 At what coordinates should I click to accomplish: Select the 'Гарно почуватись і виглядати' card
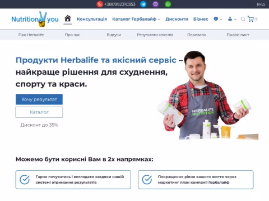click(73, 180)
